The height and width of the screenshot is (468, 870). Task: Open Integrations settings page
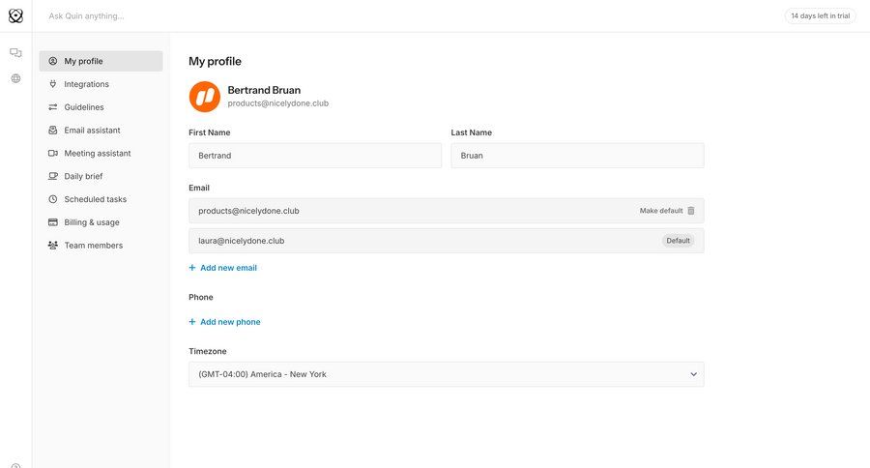pyautogui.click(x=86, y=84)
